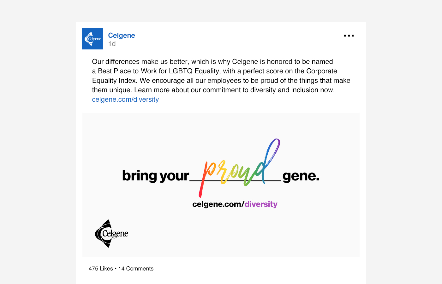
Task: Click the black swirl emblem in the image
Action: pos(104,234)
